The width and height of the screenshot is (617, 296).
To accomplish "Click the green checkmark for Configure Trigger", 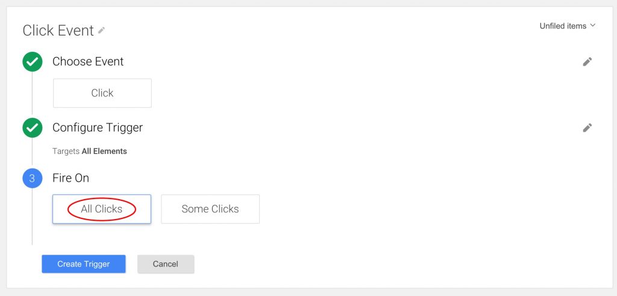I will pos(33,128).
